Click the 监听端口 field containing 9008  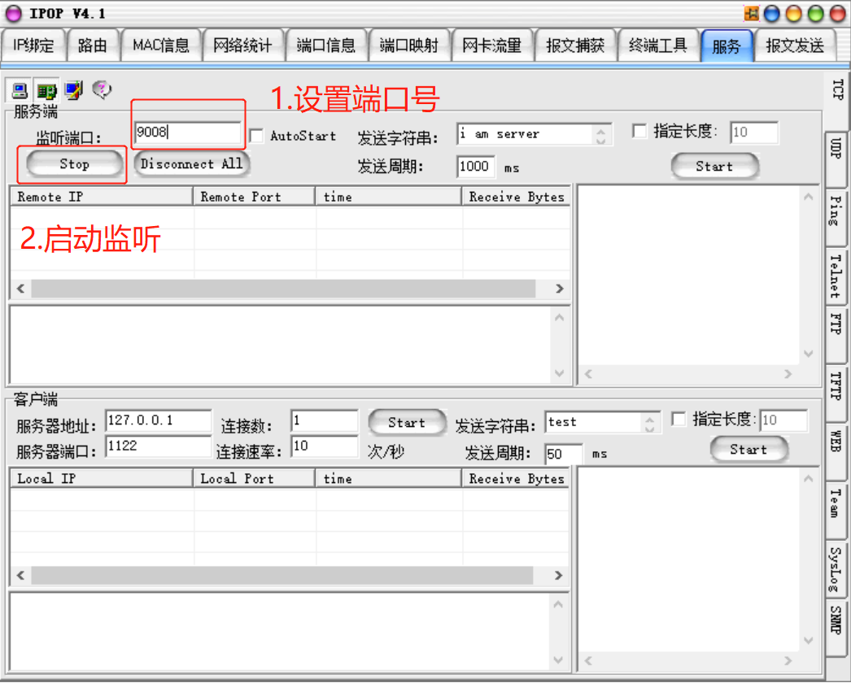click(188, 132)
